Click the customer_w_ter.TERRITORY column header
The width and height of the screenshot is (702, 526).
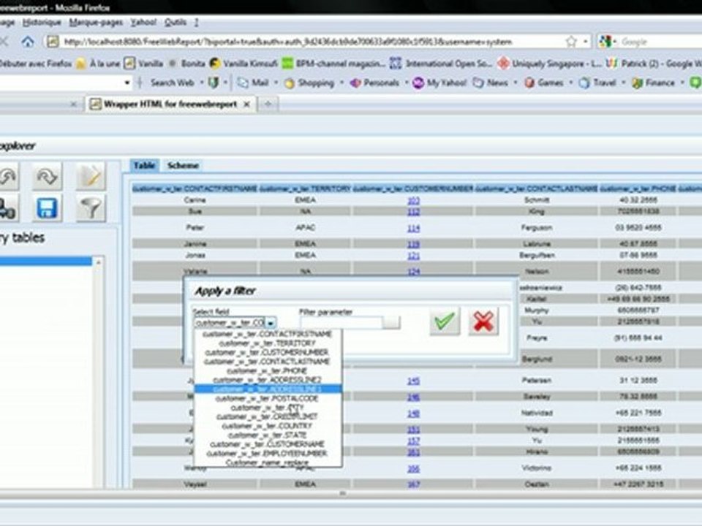306,188
